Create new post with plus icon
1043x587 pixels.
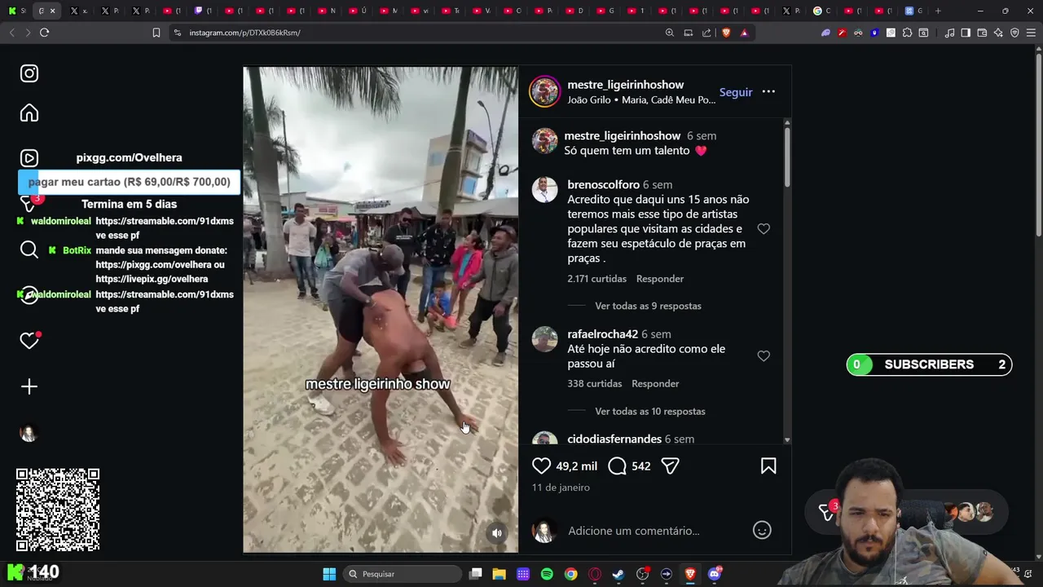pyautogui.click(x=29, y=386)
